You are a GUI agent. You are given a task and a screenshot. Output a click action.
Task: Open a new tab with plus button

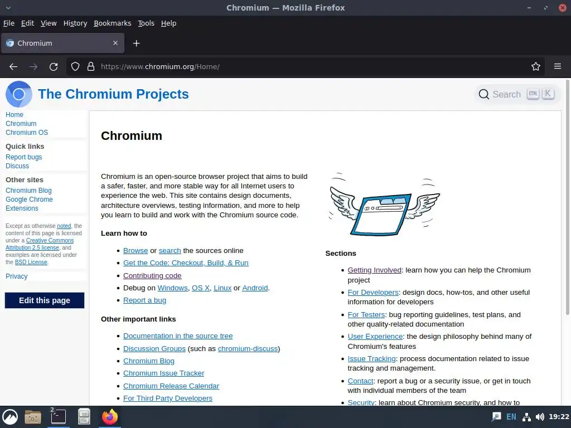click(136, 43)
